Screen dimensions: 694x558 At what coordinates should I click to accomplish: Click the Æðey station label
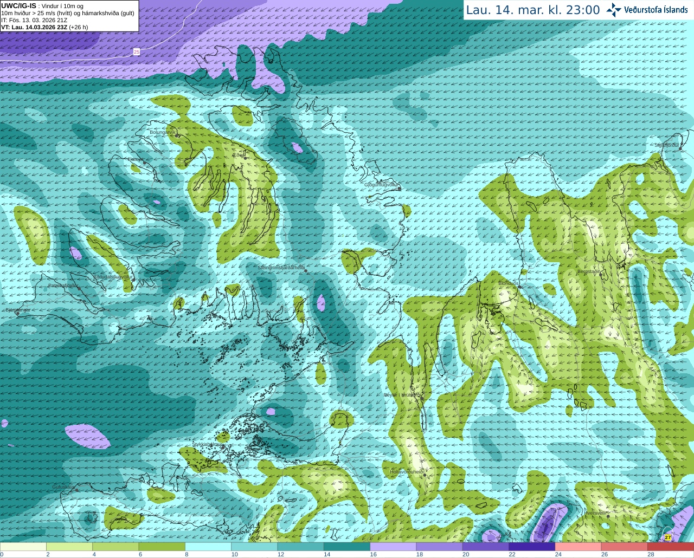pos(239,155)
